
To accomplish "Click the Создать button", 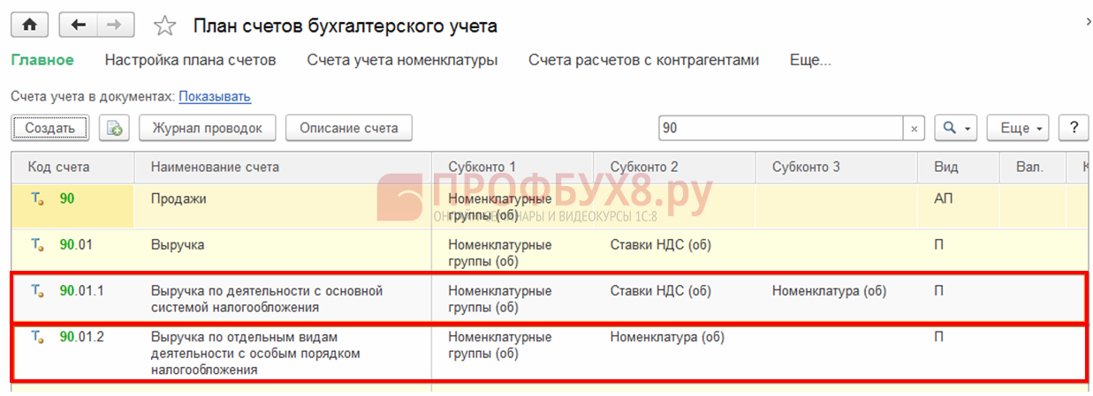I will click(49, 128).
